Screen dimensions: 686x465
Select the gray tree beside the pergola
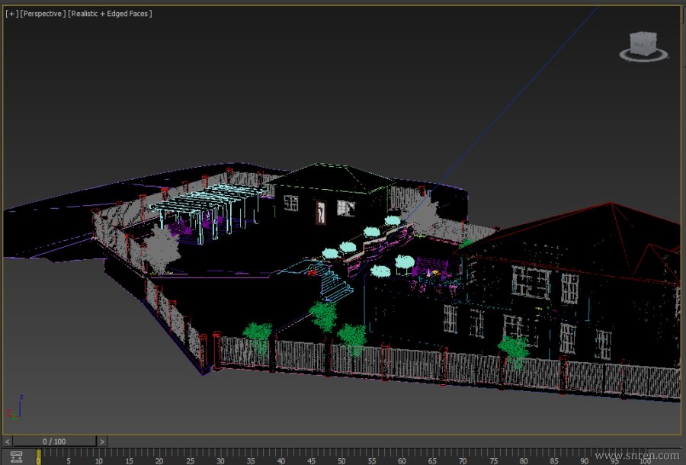tap(162, 245)
